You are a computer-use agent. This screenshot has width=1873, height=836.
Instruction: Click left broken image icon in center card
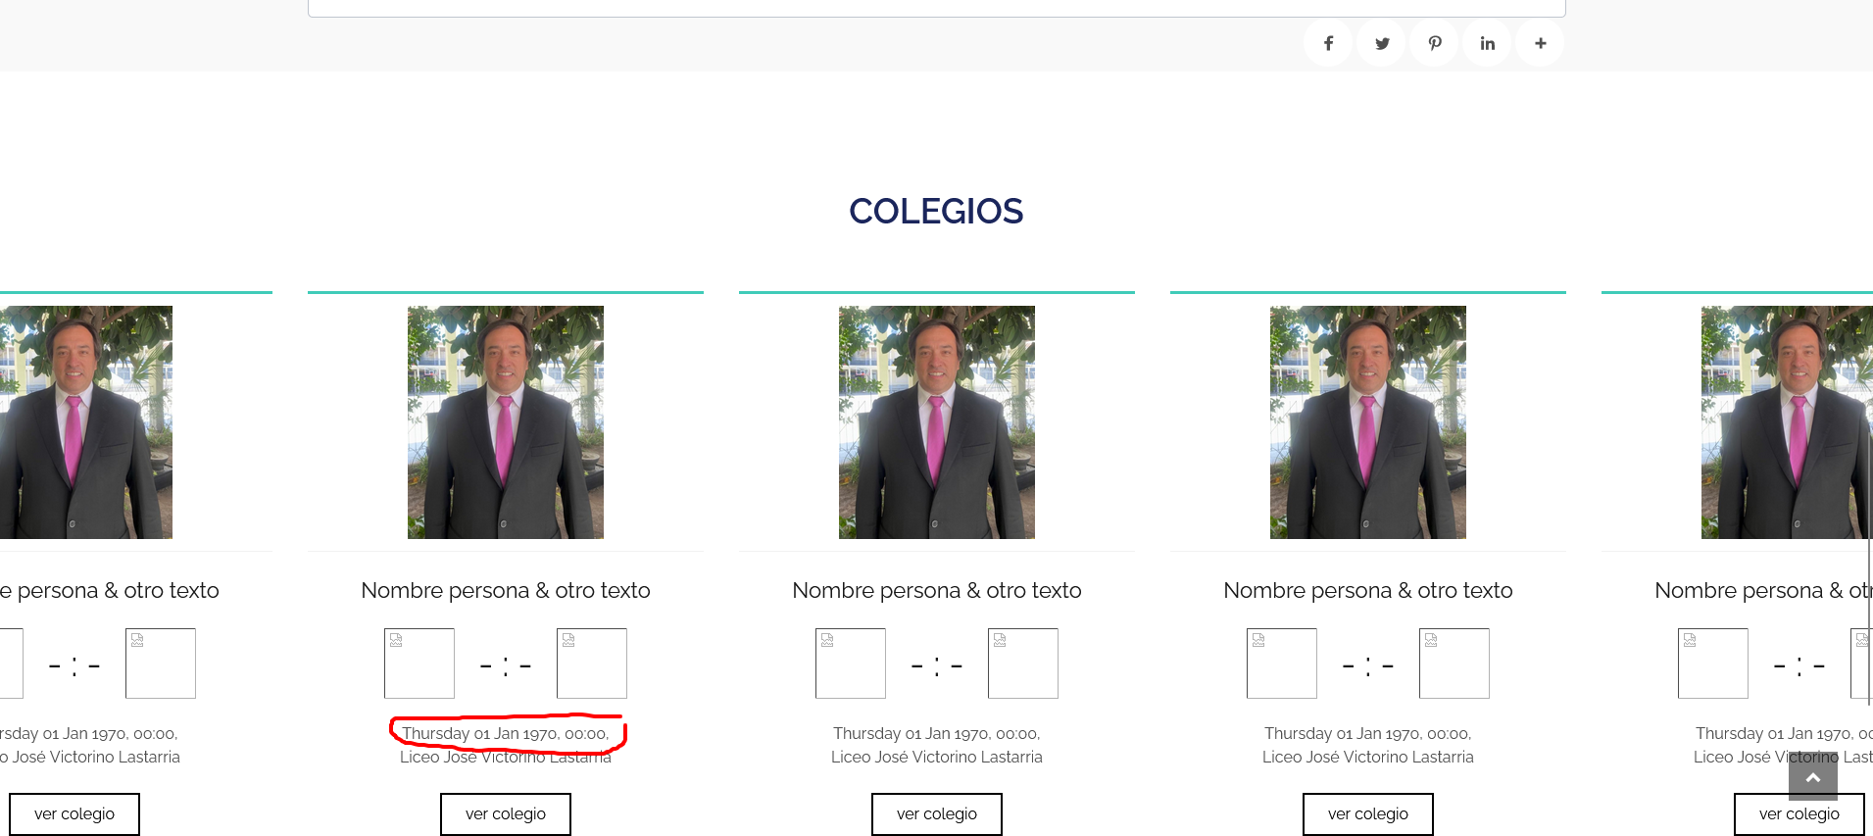pyautogui.click(x=851, y=664)
